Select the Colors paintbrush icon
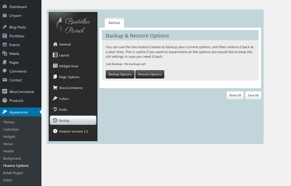The image size is (291, 186). (x=55, y=99)
